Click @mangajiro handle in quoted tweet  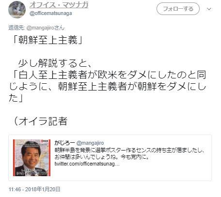point(90,143)
